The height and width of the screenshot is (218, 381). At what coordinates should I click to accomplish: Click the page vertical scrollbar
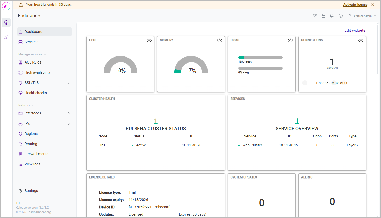[377, 50]
